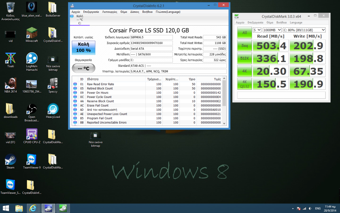Viewport: 340px width, 213px height.
Task: Select the Power On Hours attribute row
Action: [147, 93]
